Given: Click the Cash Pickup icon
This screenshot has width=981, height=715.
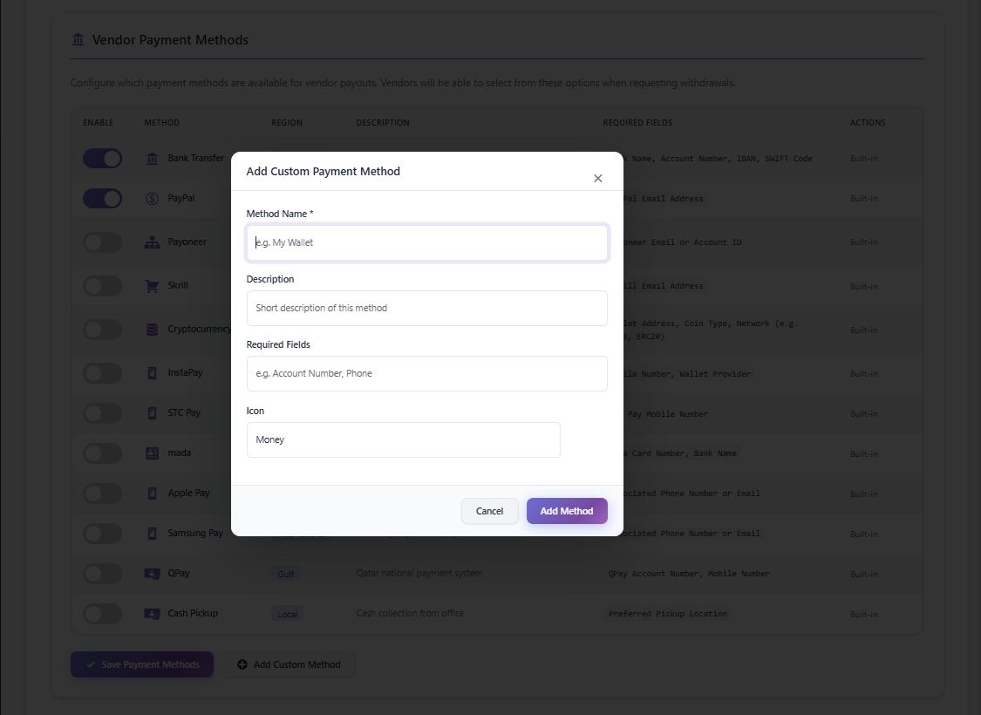Looking at the screenshot, I should point(153,614).
